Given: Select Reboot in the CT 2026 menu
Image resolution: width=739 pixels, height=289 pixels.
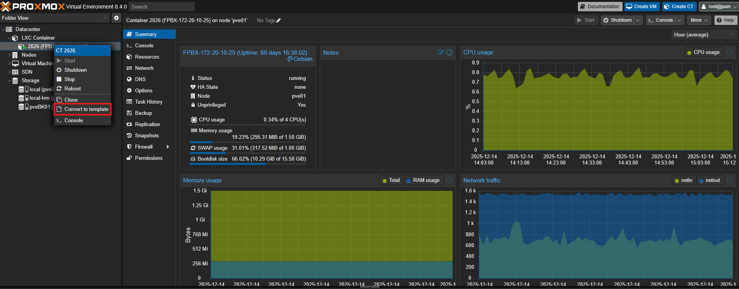Looking at the screenshot, I should (73, 89).
